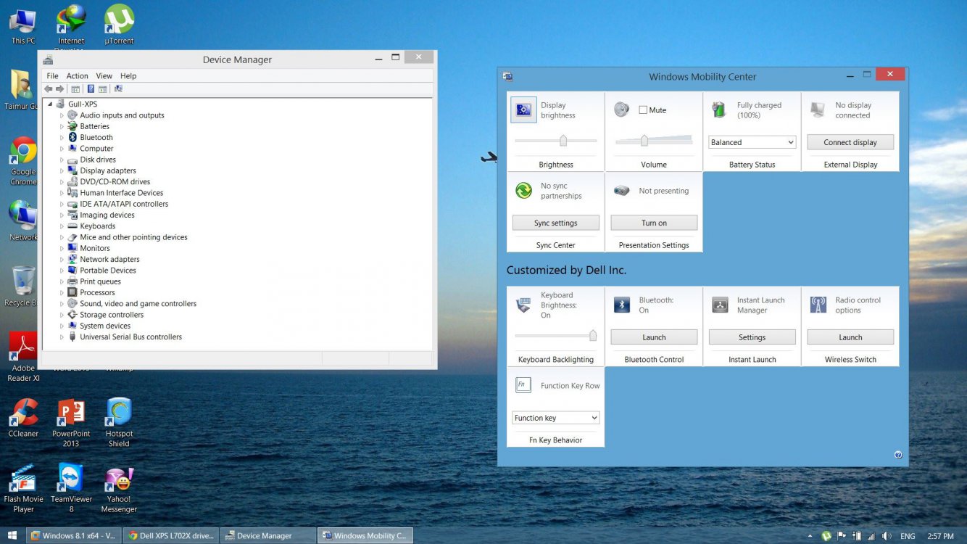The width and height of the screenshot is (967, 544).
Task: Open the View menu in Device Manager
Action: pyautogui.click(x=104, y=75)
